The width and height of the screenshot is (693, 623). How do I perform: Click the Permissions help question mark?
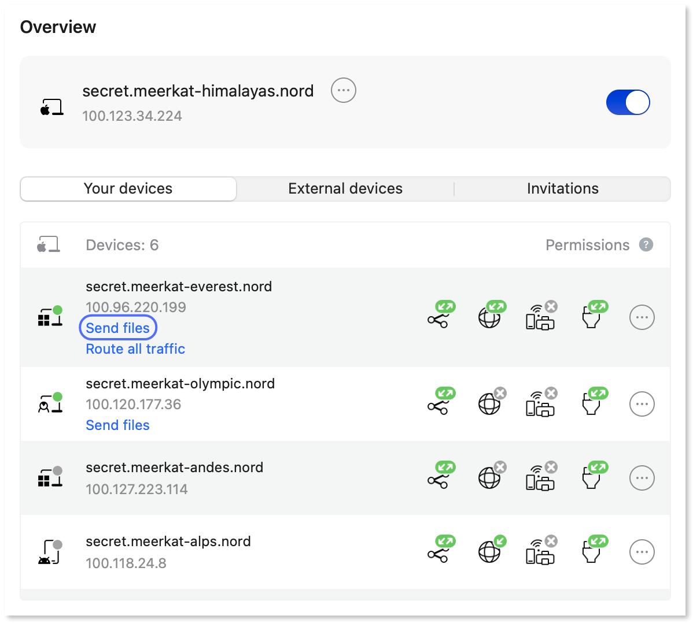646,245
